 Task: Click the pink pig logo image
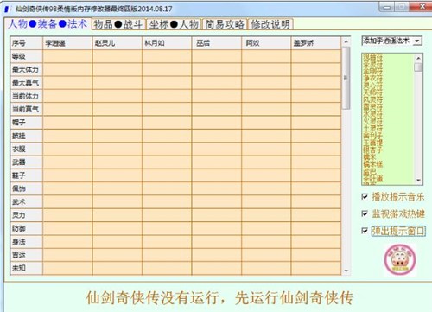(x=400, y=259)
